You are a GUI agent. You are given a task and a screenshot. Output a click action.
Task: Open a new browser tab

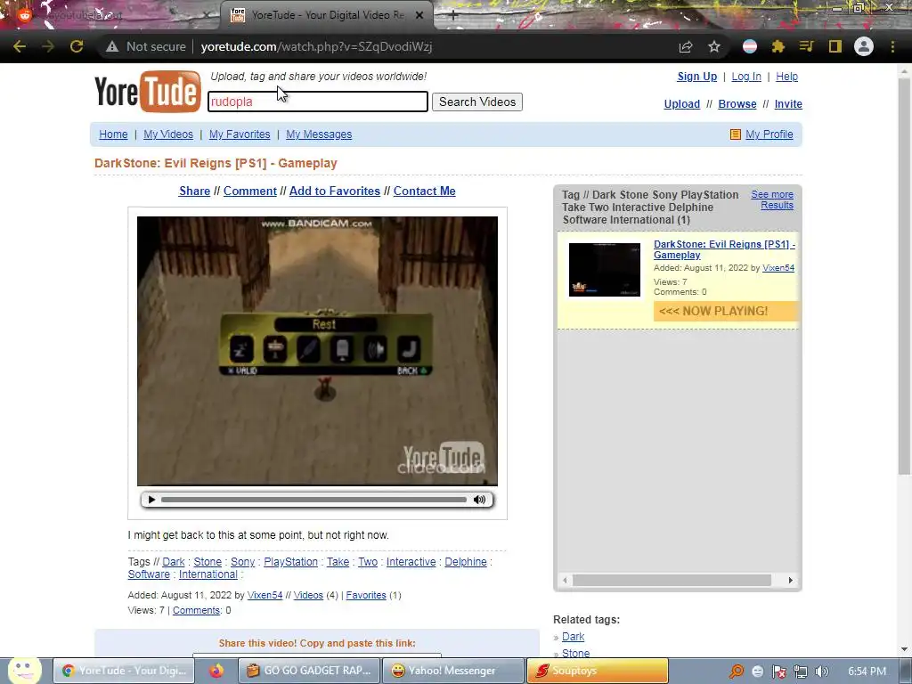[453, 15]
